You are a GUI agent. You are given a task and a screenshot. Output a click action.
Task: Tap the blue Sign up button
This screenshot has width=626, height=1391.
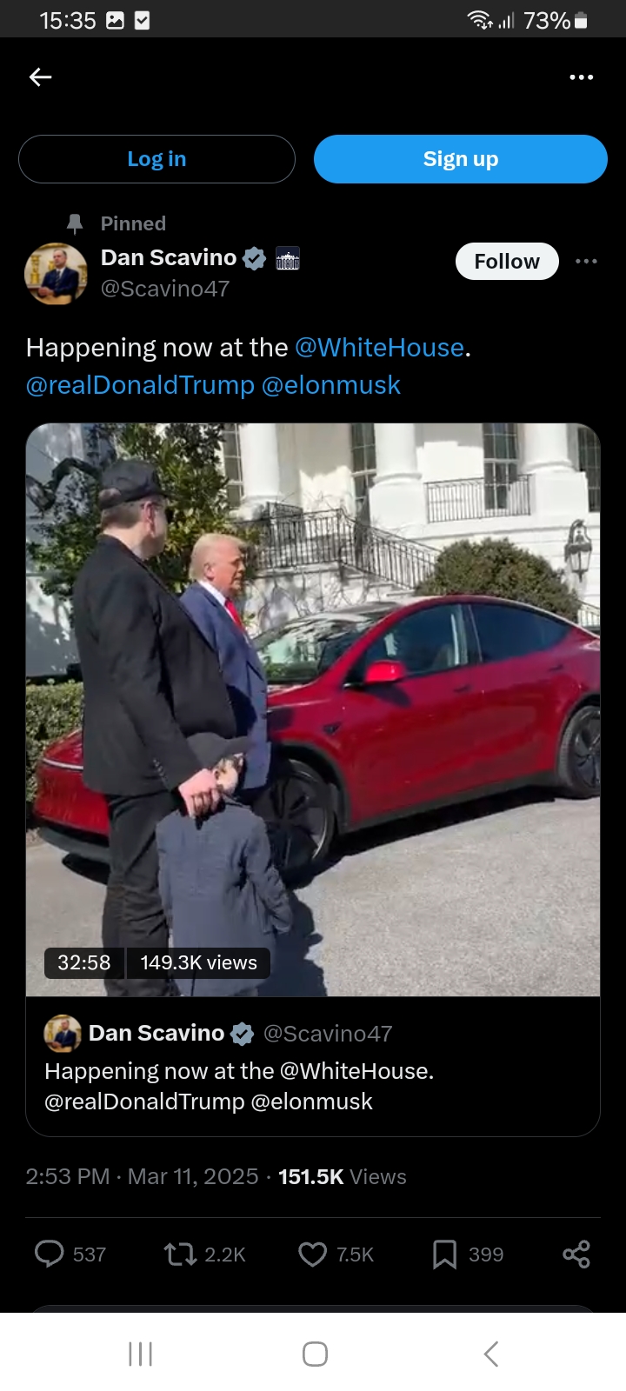[x=460, y=159]
